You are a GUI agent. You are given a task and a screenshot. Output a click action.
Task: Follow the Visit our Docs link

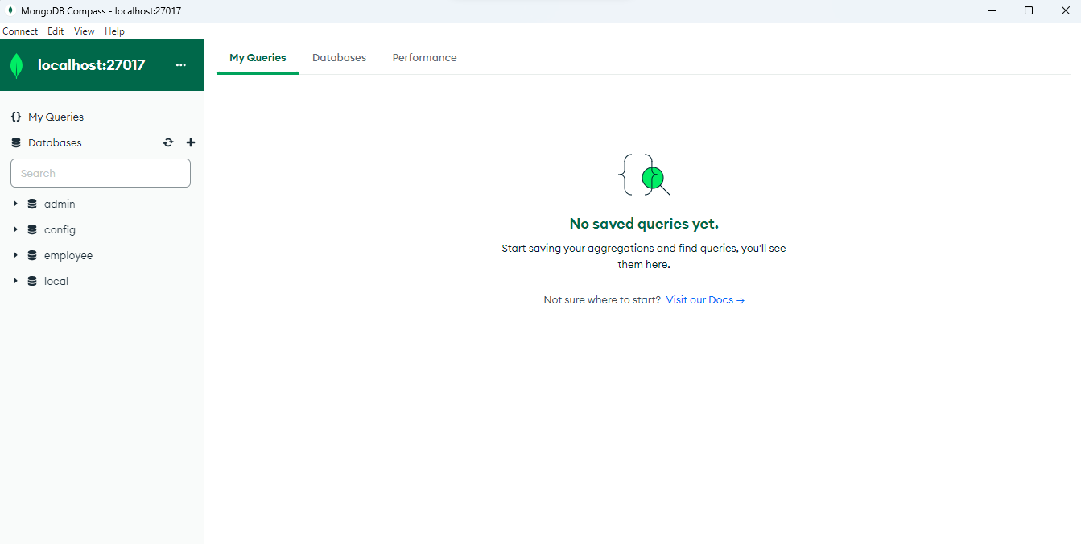click(x=705, y=300)
